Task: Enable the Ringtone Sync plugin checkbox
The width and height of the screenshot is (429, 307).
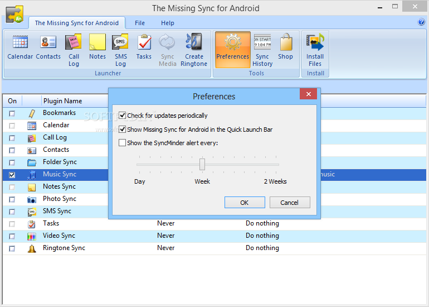Action: pos(12,248)
